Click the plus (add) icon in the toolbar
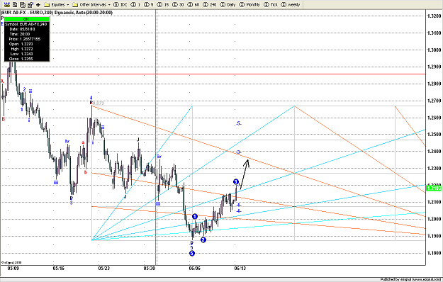This screenshot has width=443, height=282. 38,4
